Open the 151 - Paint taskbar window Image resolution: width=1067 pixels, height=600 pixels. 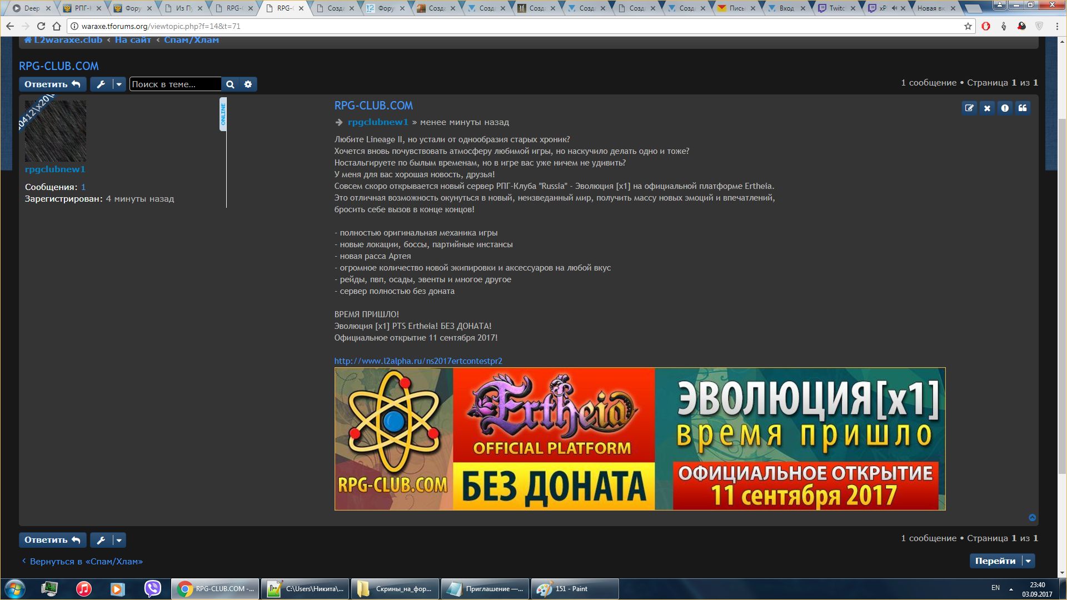575,589
